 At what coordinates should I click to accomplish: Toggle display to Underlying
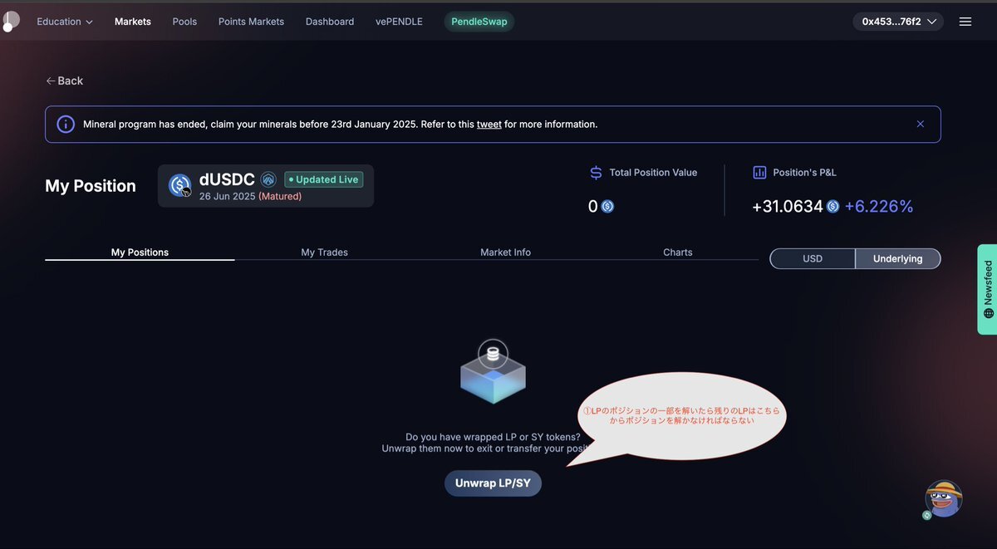click(898, 259)
